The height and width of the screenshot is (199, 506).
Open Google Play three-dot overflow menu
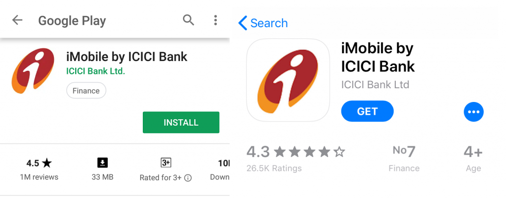pos(215,20)
